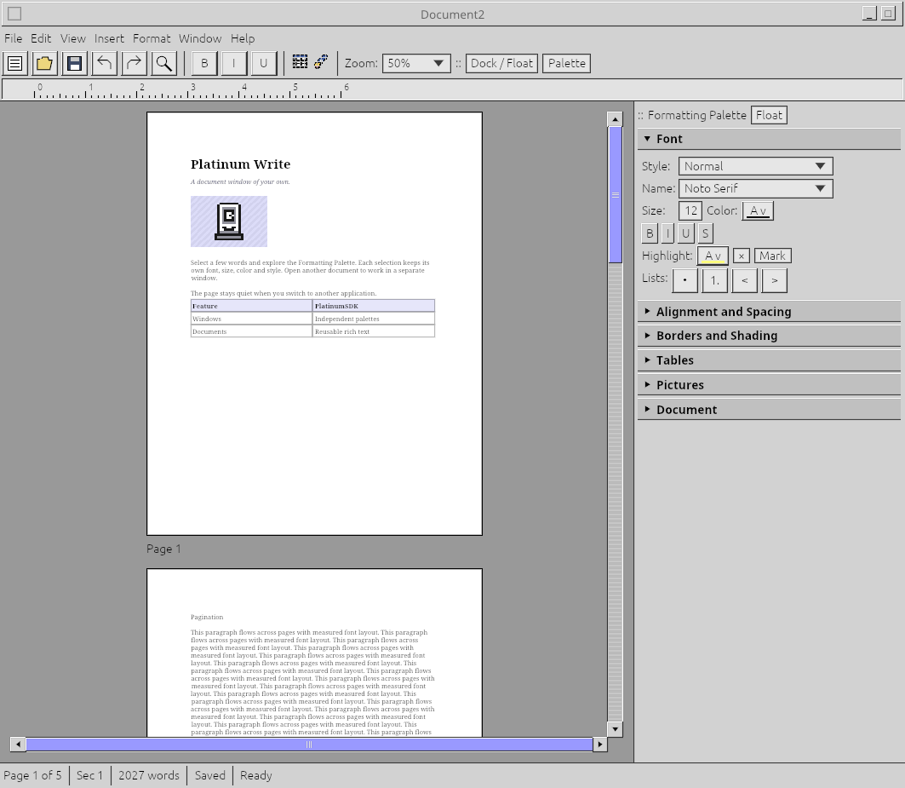Open the Insert menu
The width and height of the screenshot is (905, 788).
click(109, 38)
